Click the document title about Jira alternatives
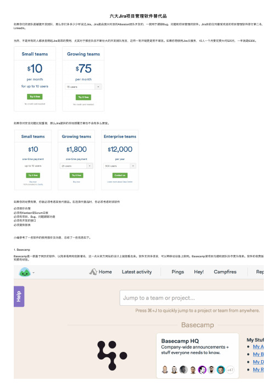Viewport: 277px width, 392px height. [138, 16]
